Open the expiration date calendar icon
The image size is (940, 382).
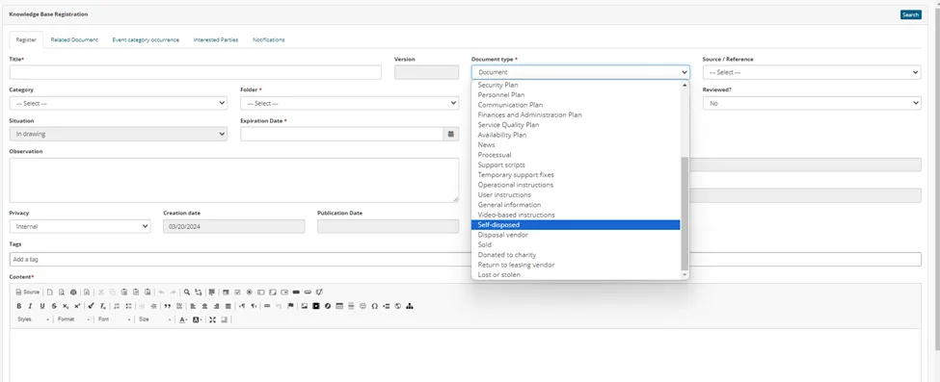click(451, 134)
